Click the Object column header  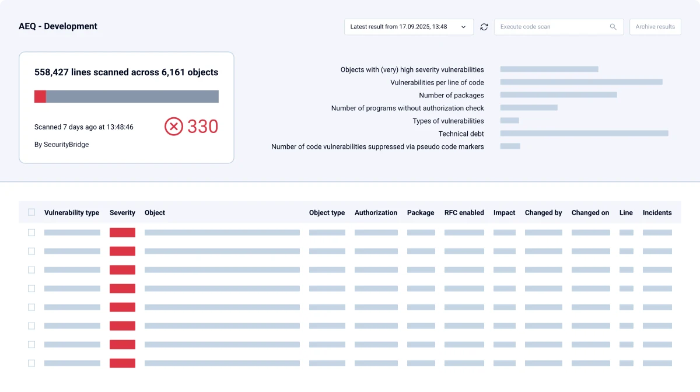155,213
